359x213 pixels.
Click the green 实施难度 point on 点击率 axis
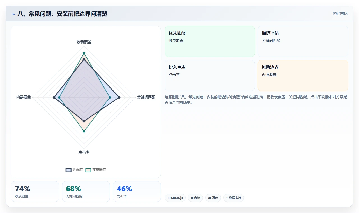click(84, 131)
